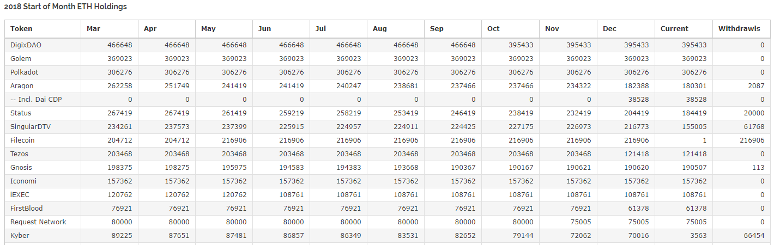Click Kyber's Withdrawls value 66454
Screen dimensions: 774x245
[x=752, y=236]
